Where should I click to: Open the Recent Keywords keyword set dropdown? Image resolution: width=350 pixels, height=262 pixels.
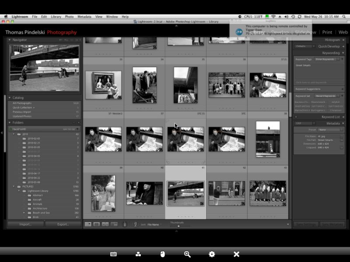[327, 96]
